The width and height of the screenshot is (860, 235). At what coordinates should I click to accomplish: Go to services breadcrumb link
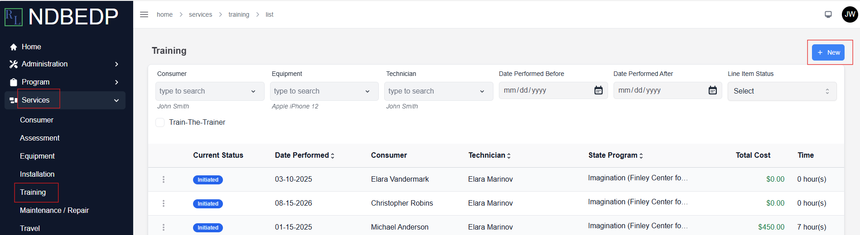(x=200, y=14)
